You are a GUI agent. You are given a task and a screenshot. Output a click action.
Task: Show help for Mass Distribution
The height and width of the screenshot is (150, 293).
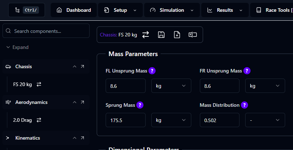point(244,105)
